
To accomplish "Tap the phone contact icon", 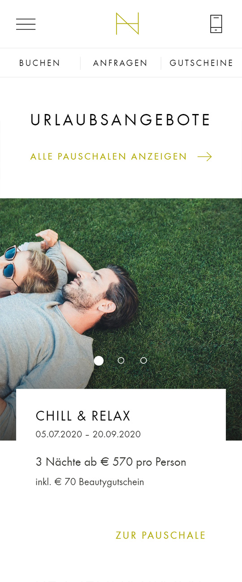I will point(216,24).
